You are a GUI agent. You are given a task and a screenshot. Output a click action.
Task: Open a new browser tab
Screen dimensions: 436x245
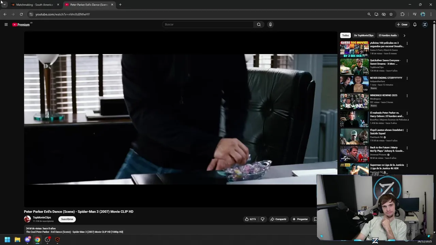point(120,5)
